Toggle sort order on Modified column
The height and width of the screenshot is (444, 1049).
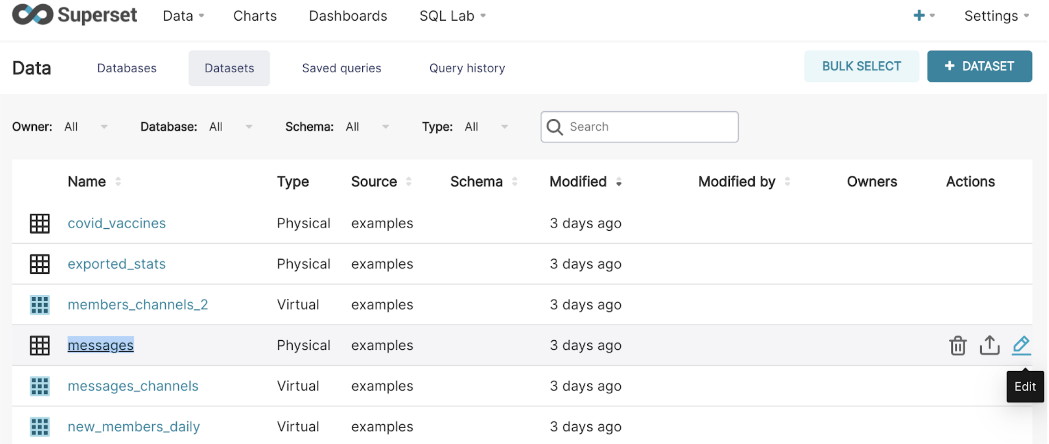pyautogui.click(x=619, y=182)
